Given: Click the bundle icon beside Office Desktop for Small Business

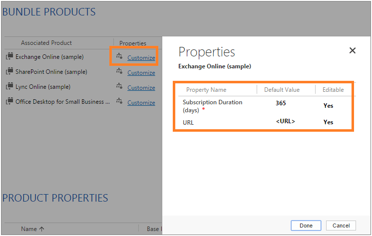Looking at the screenshot, I should [9, 101].
